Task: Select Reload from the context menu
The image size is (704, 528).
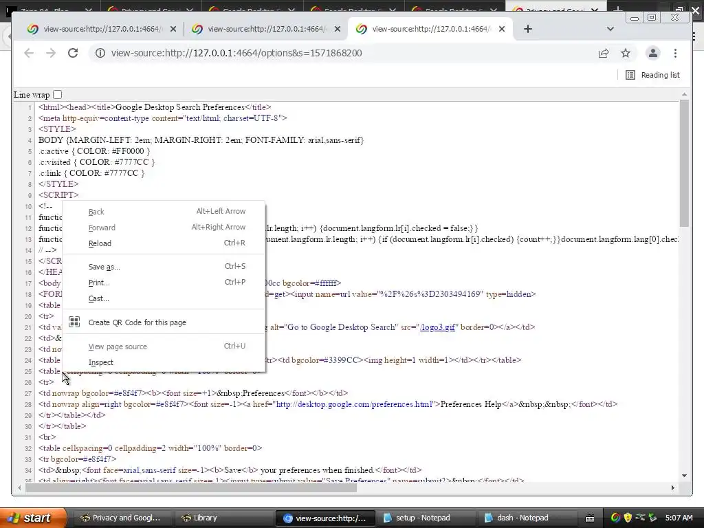Action: pyautogui.click(x=164, y=243)
